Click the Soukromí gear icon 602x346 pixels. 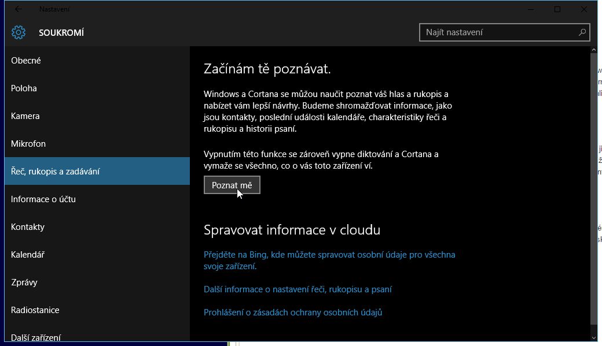click(x=19, y=32)
